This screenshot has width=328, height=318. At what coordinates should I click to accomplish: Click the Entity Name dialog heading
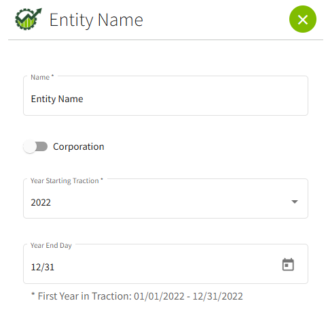pos(96,20)
